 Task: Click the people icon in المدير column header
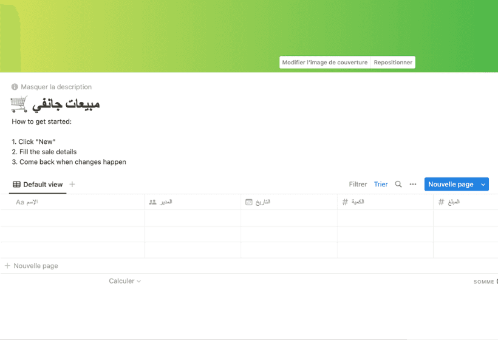tap(152, 202)
